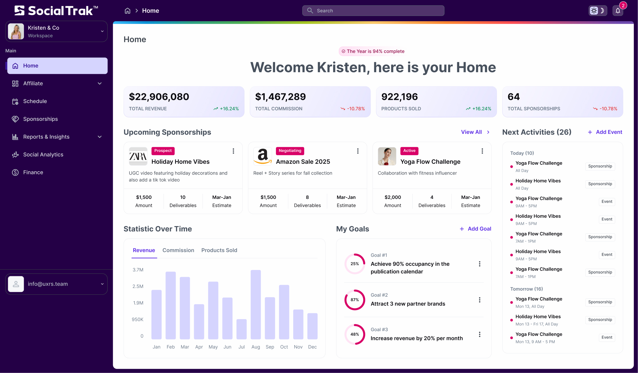638x373 pixels.
Task: Click the workspace avatar photo
Action: pos(16,31)
